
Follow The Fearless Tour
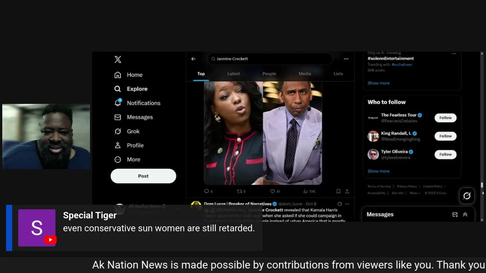click(445, 118)
